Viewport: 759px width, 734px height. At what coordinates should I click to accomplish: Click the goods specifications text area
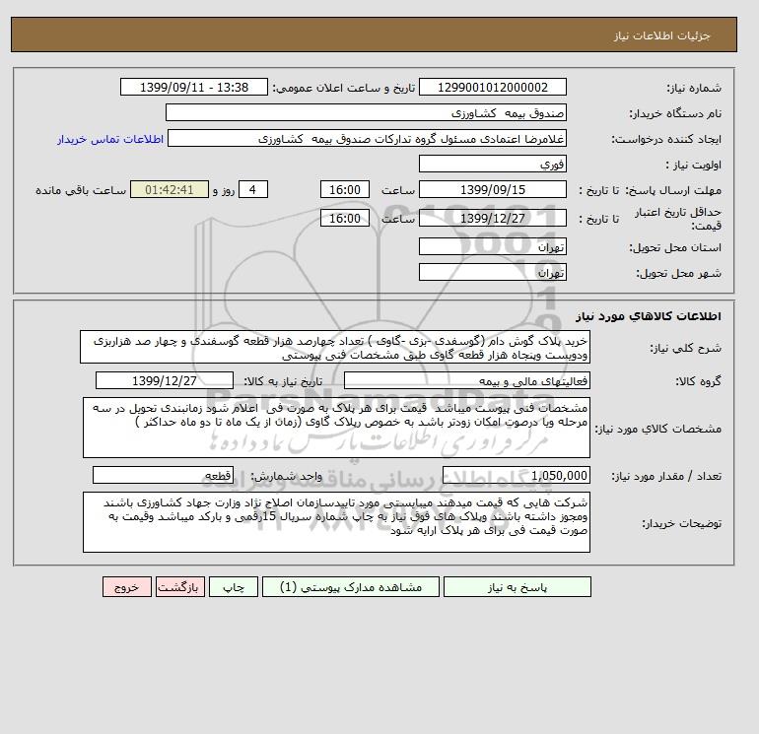[x=336, y=428]
